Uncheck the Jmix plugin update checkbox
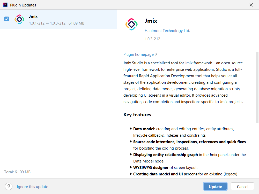Image resolution: width=259 pixels, height=194 pixels. (7, 19)
